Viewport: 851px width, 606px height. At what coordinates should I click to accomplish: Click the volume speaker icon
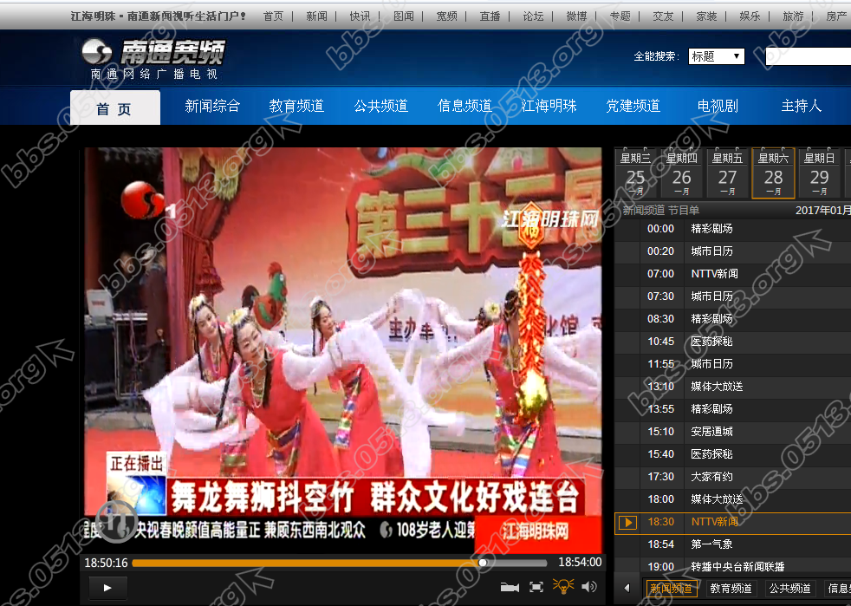click(588, 586)
